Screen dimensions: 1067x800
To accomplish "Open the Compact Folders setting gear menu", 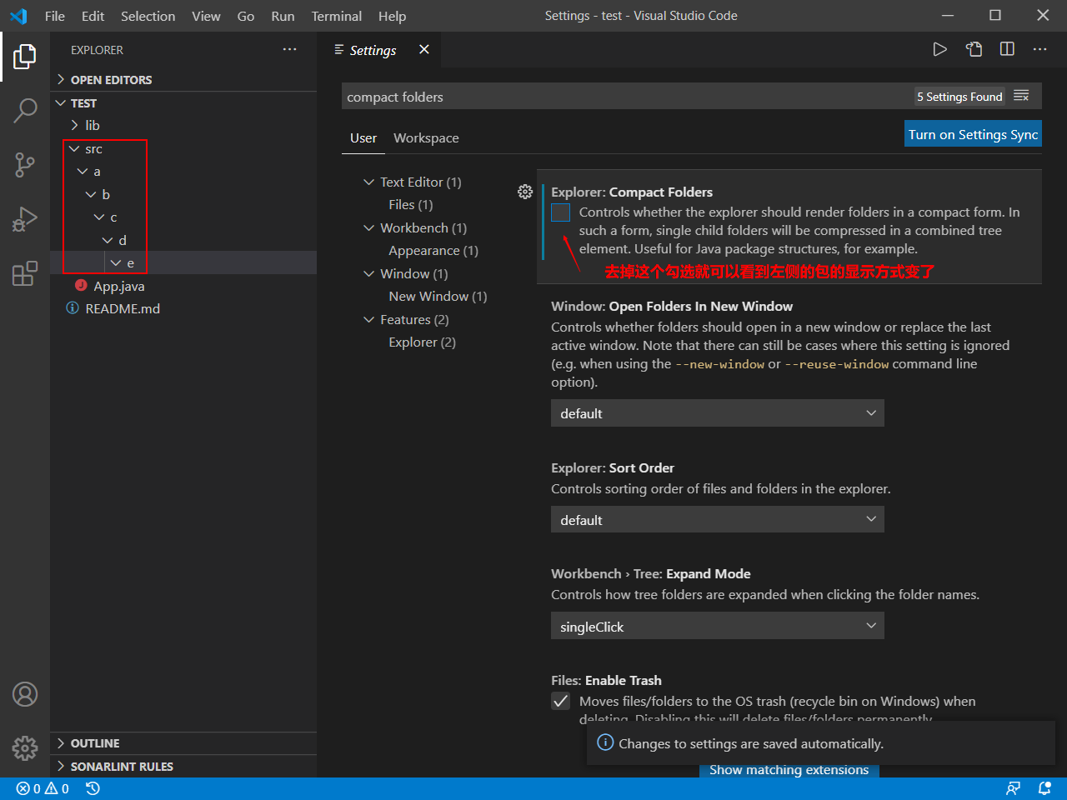I will coord(525,192).
